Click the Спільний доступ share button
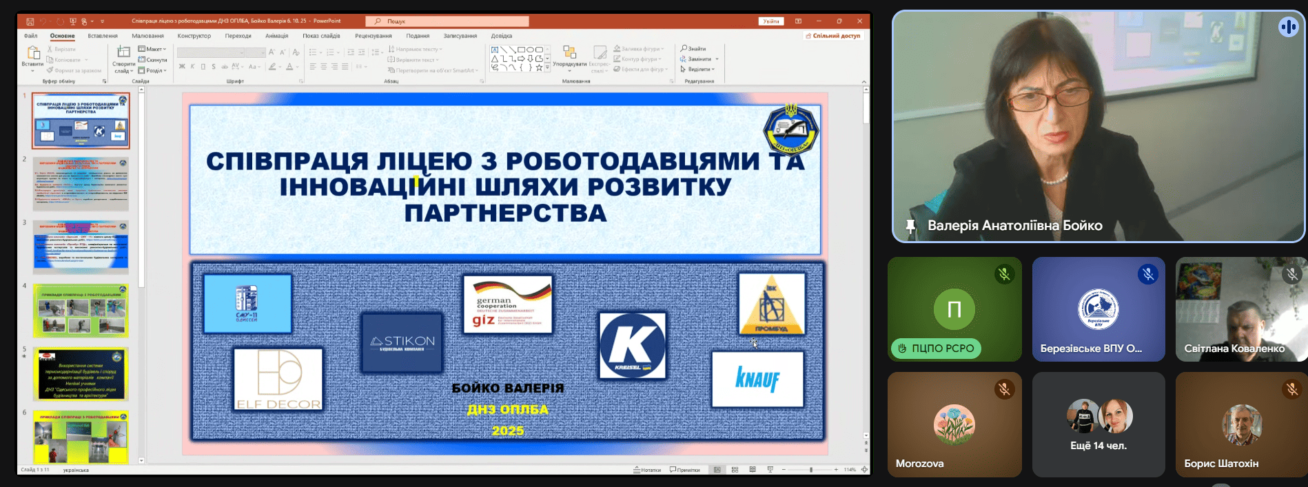The width and height of the screenshot is (1308, 487). point(832,36)
